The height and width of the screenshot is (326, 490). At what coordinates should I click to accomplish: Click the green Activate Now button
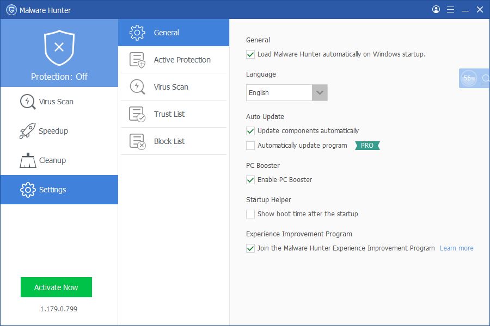pos(56,287)
